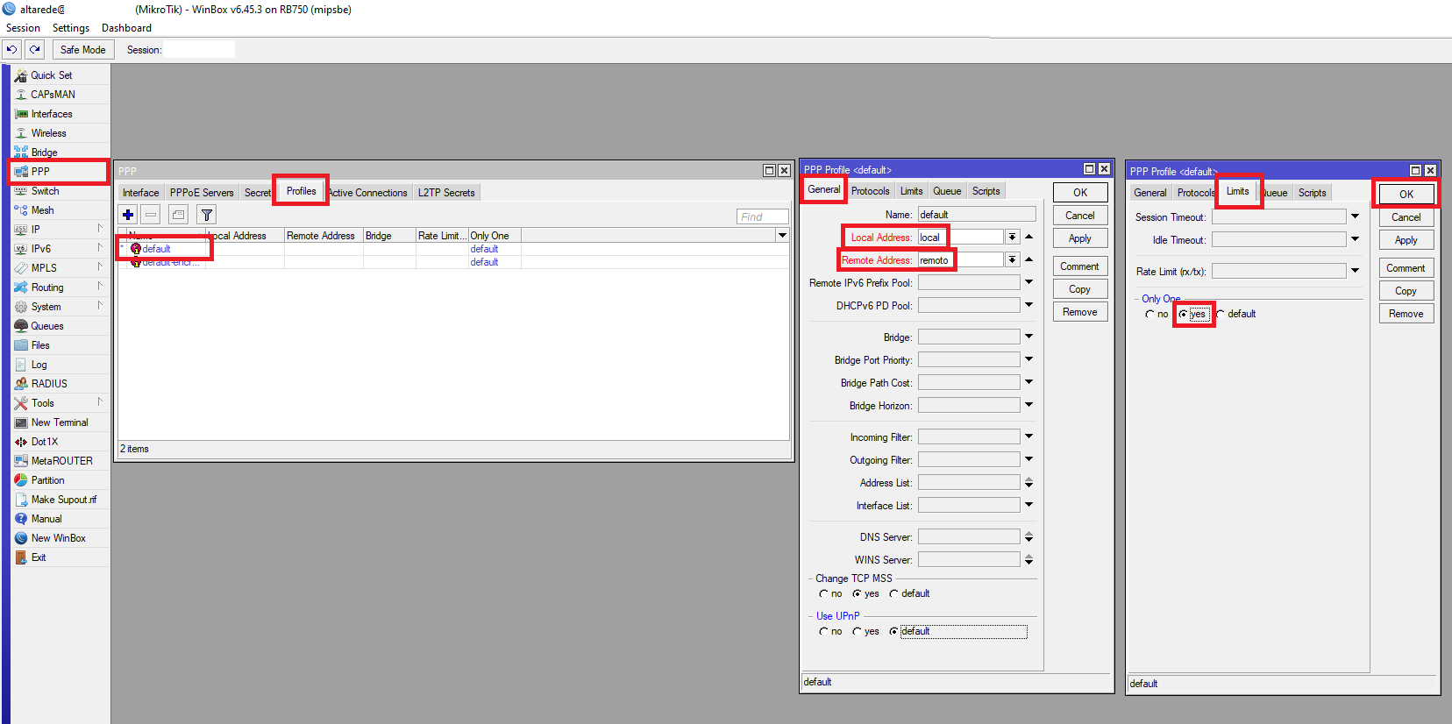Open the Session menu
1452x724 pixels.
[23, 28]
